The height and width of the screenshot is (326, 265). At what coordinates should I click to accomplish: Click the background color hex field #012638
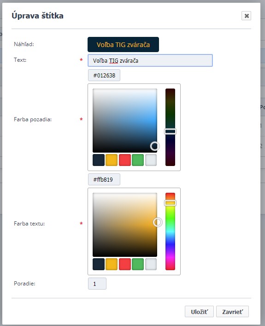[104, 75]
